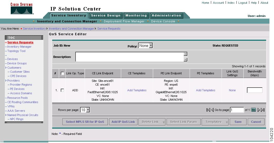Click Service Inventory breadcrumb link
The image size is (274, 143).
tap(34, 29)
